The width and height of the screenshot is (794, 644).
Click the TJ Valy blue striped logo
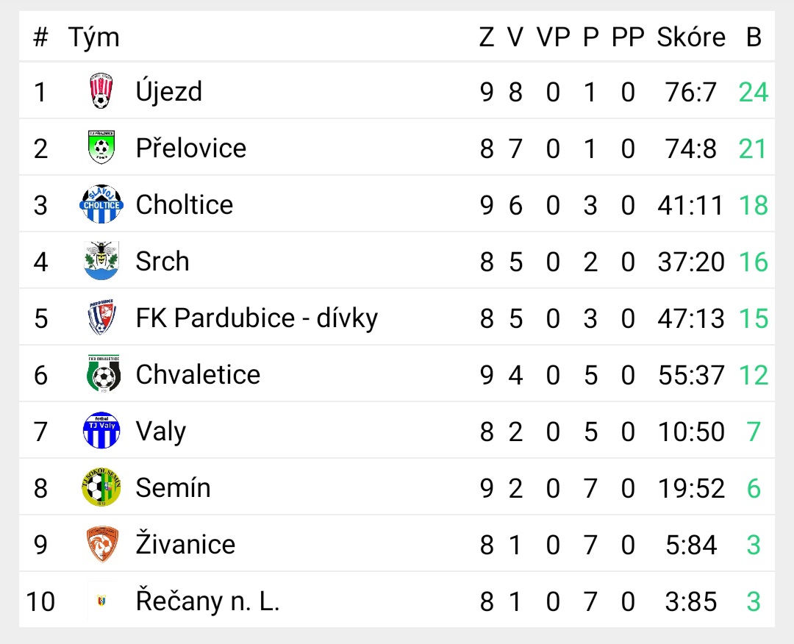pyautogui.click(x=101, y=430)
